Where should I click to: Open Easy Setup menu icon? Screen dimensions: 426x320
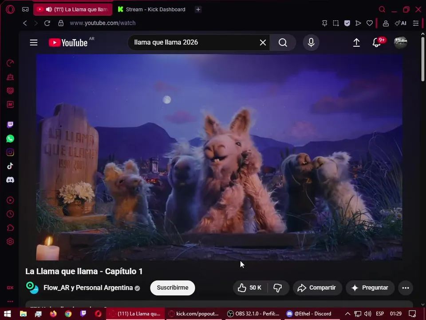coord(416,23)
